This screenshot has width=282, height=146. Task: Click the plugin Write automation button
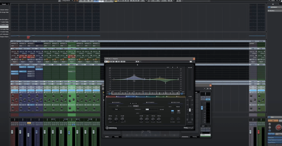[114, 62]
